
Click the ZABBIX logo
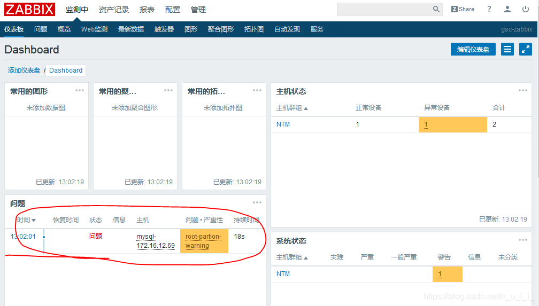click(29, 9)
